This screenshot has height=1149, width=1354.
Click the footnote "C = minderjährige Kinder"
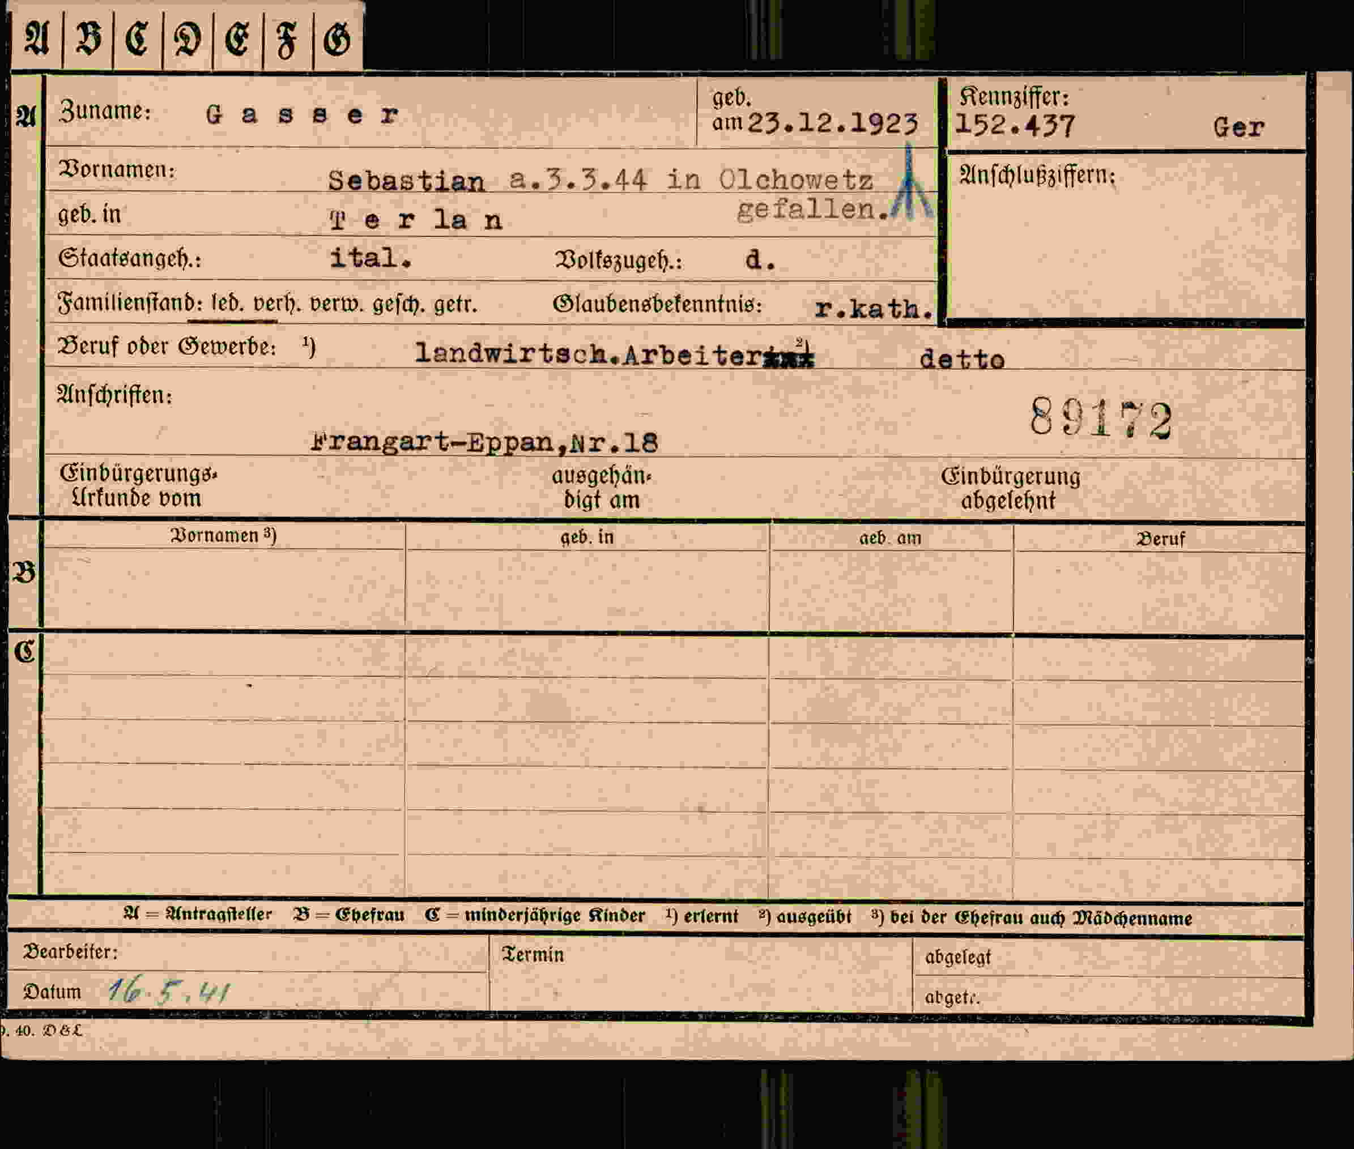pyautogui.click(x=534, y=915)
